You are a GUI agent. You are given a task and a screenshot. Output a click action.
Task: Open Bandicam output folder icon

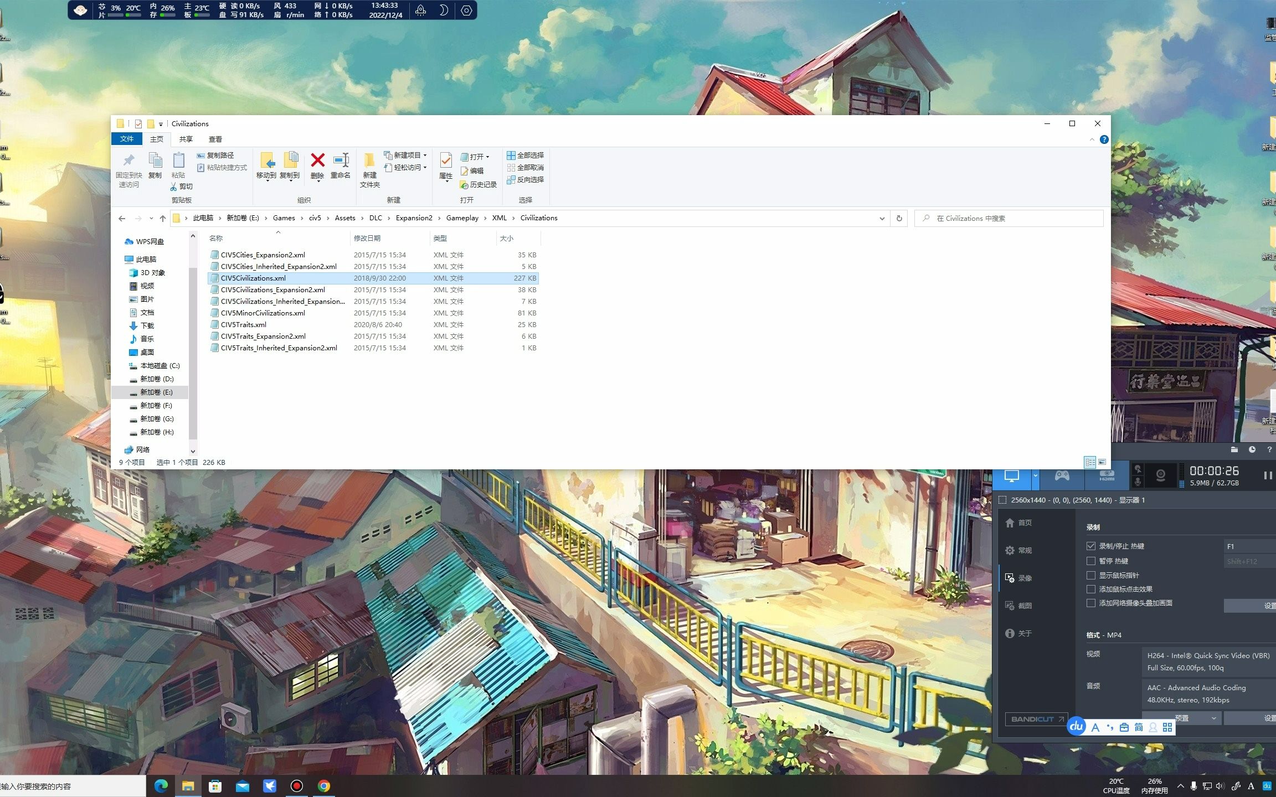[1234, 449]
